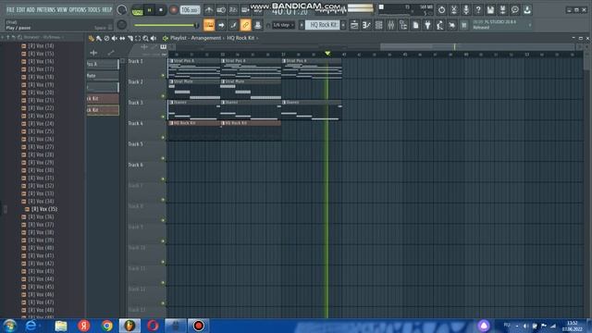Select the playlist delete tool

click(x=107, y=38)
